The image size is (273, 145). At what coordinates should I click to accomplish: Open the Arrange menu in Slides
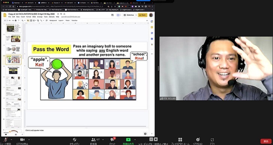click(x=40, y=17)
